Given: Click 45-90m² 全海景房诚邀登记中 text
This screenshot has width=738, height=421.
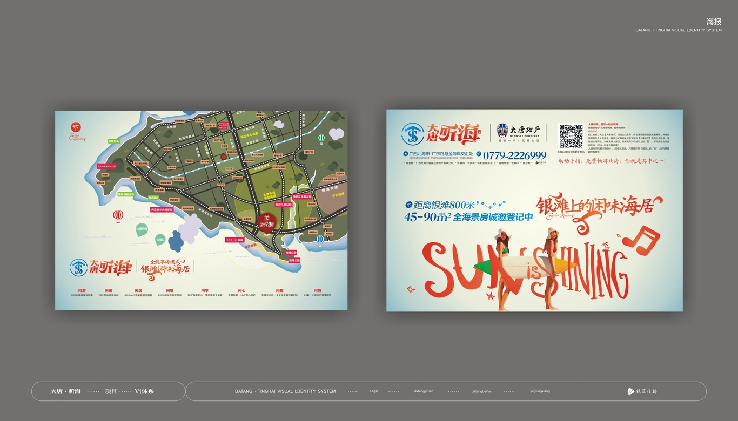Looking at the screenshot, I should (x=468, y=216).
